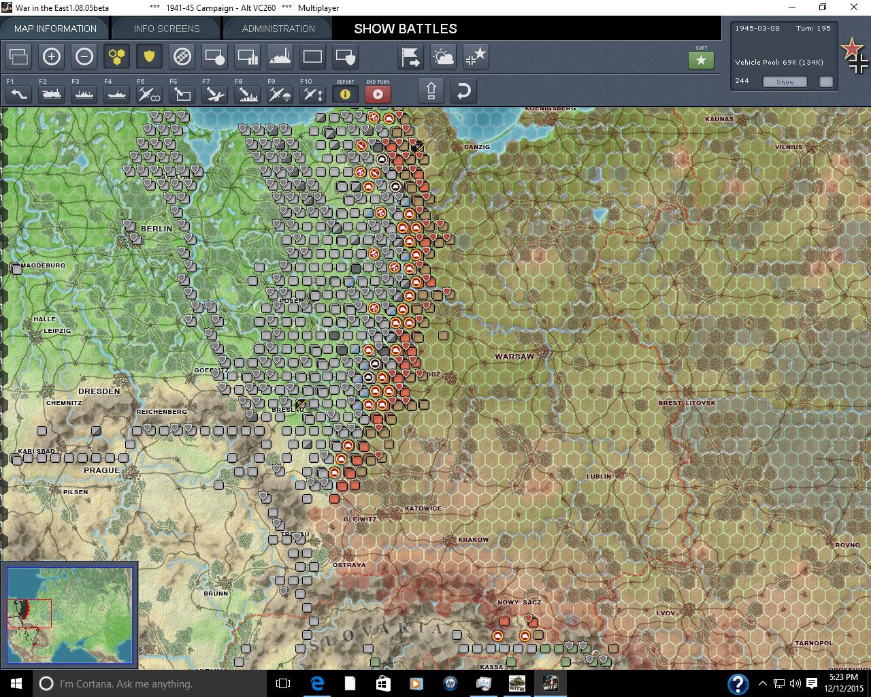Viewport: 871px width, 697px height.
Task: Click the Vilnius city label on map
Action: (789, 147)
